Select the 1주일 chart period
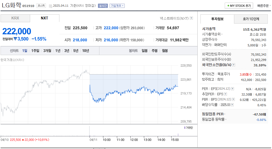 pyautogui.click(x=35, y=51)
